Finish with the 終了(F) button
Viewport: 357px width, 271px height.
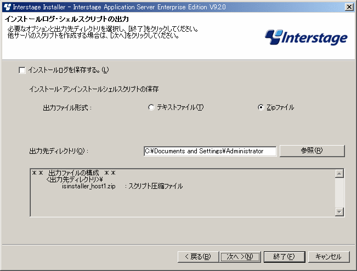pos(285,257)
